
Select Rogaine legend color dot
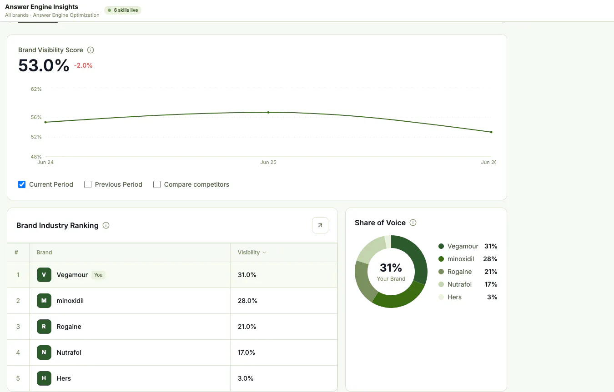click(441, 272)
